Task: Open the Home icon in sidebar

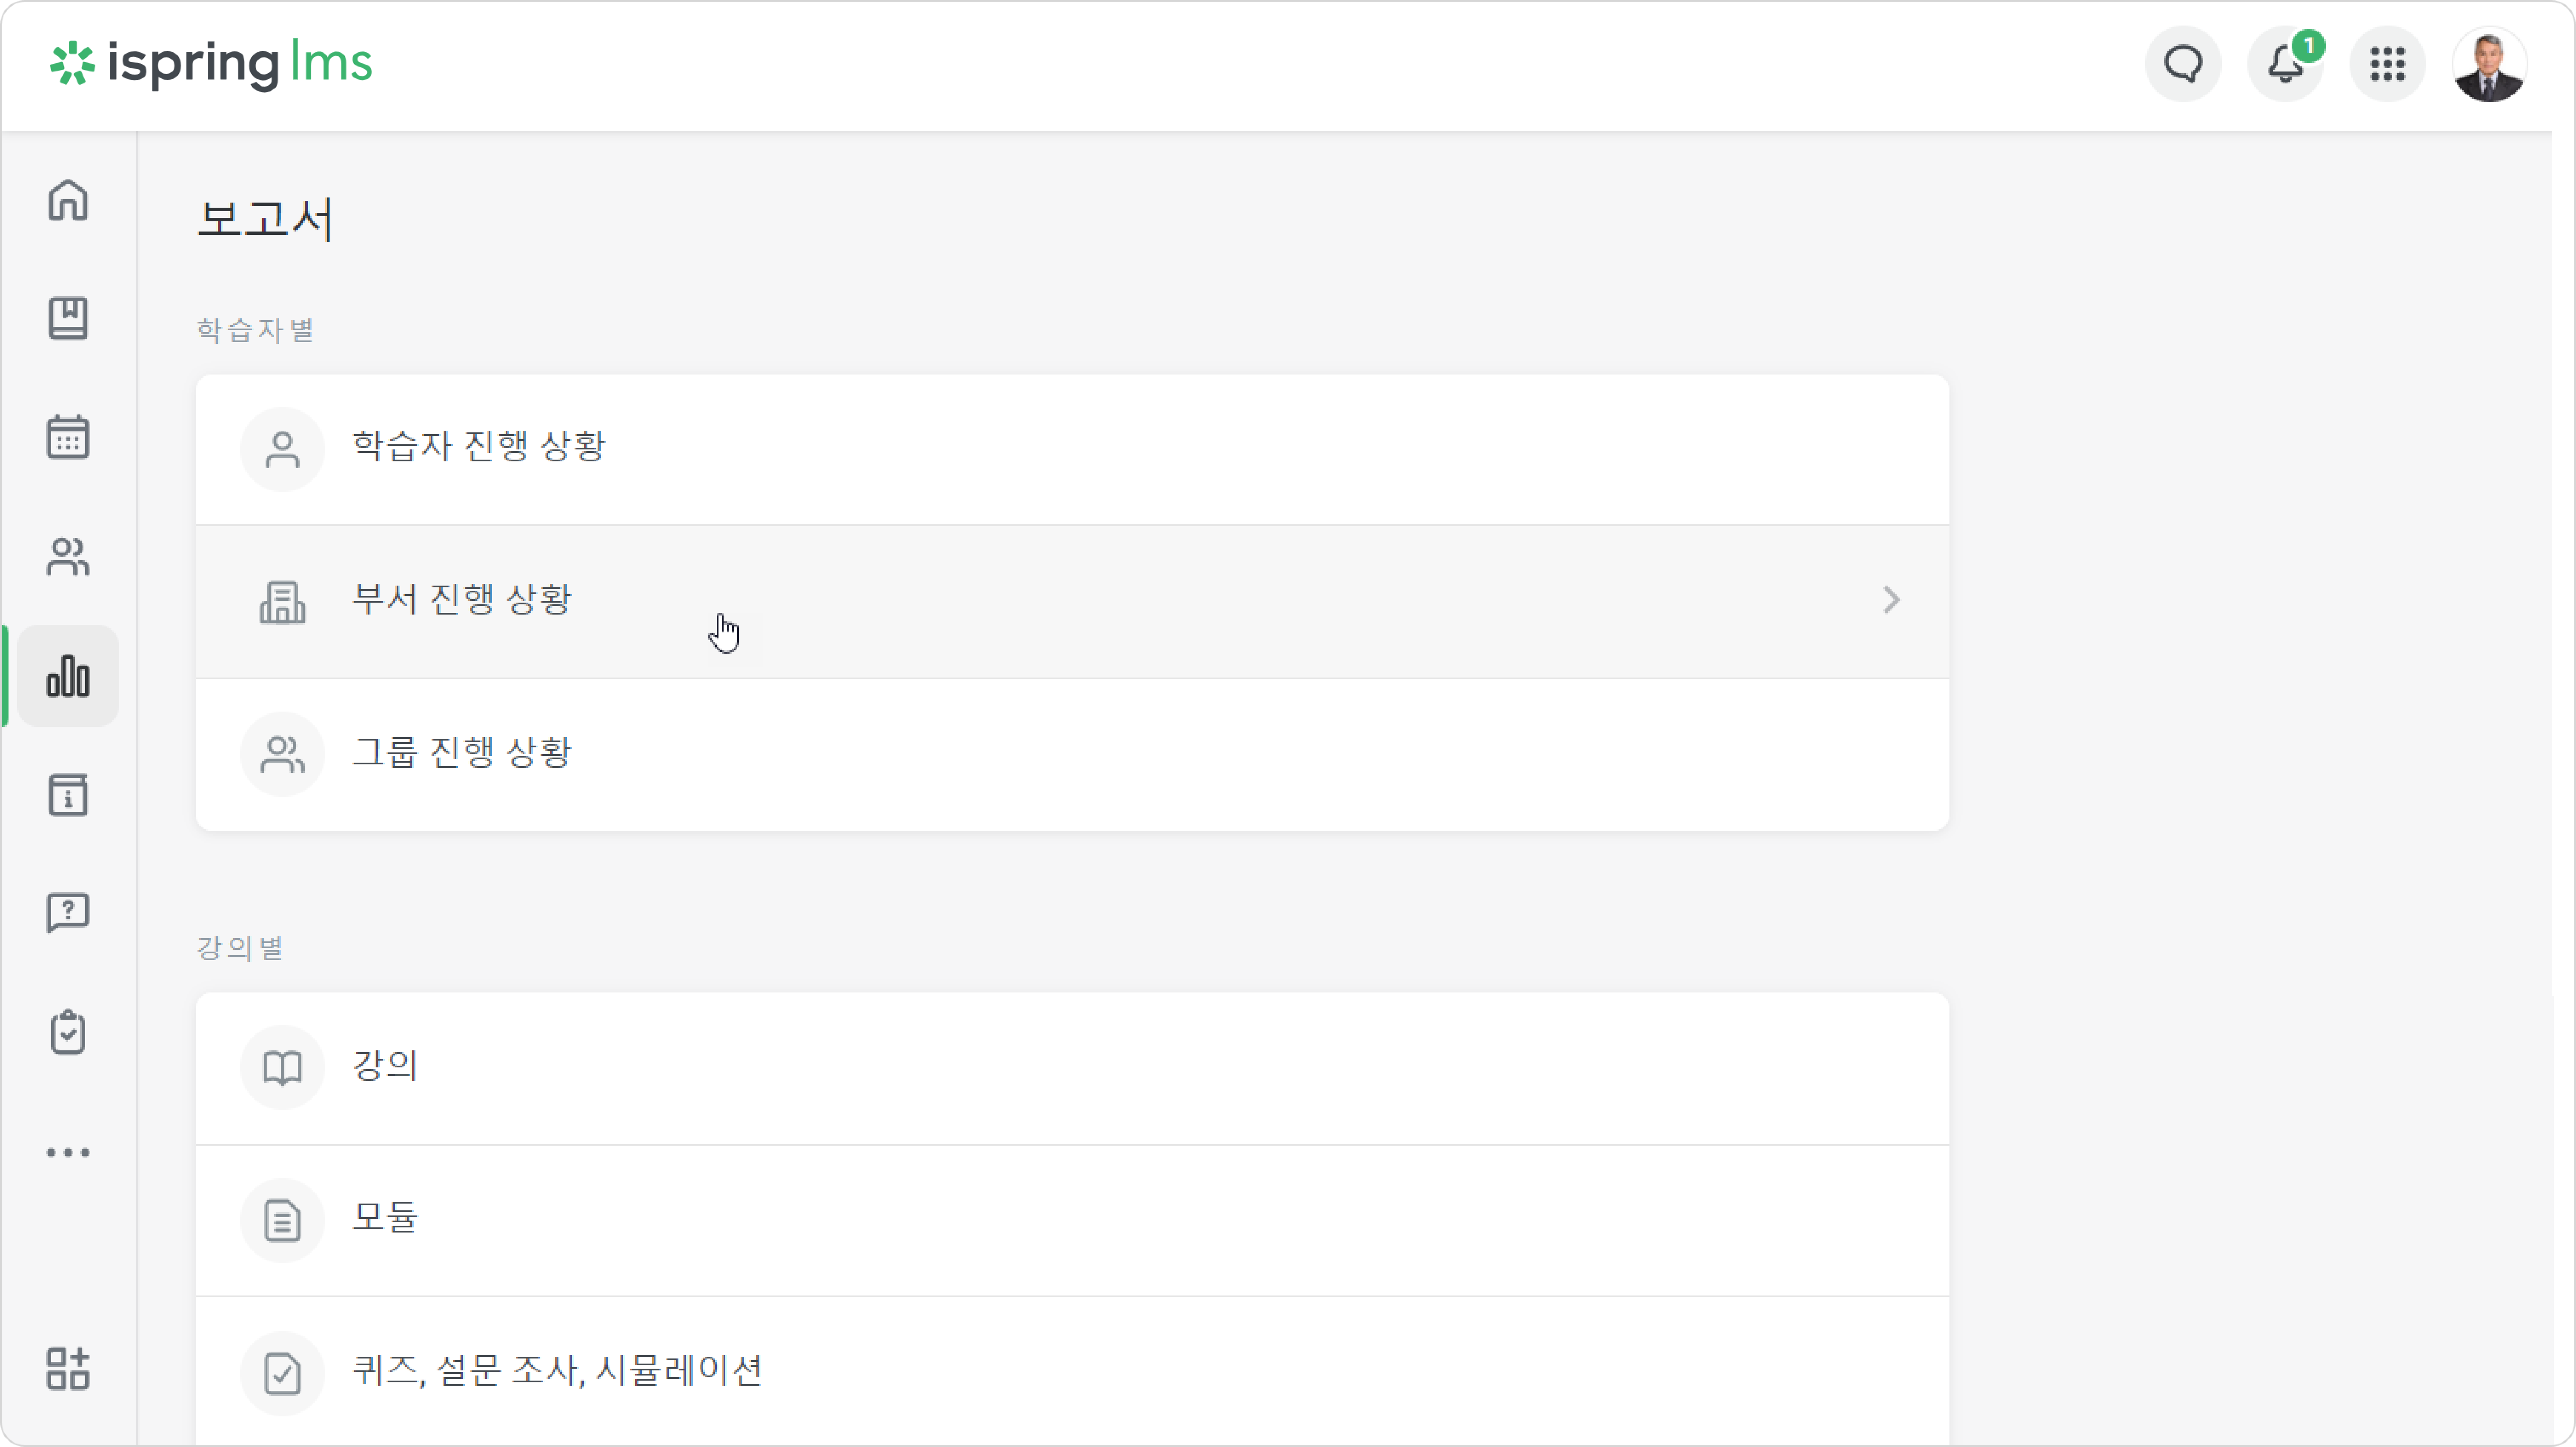Action: (x=68, y=200)
